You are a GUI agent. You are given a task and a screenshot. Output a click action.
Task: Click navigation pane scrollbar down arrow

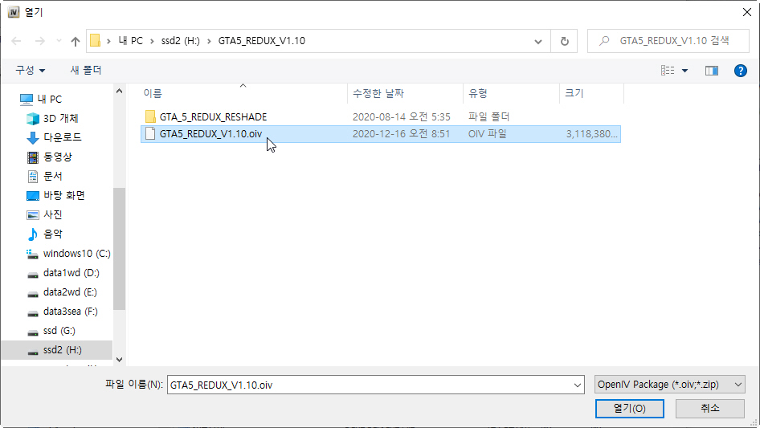click(119, 360)
